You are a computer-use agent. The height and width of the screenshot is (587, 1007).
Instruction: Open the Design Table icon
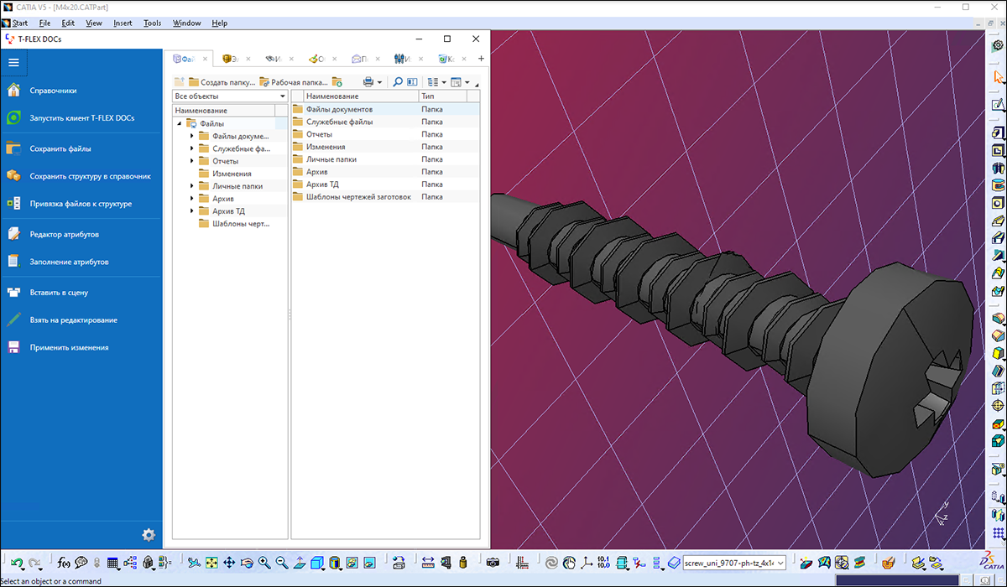112,563
